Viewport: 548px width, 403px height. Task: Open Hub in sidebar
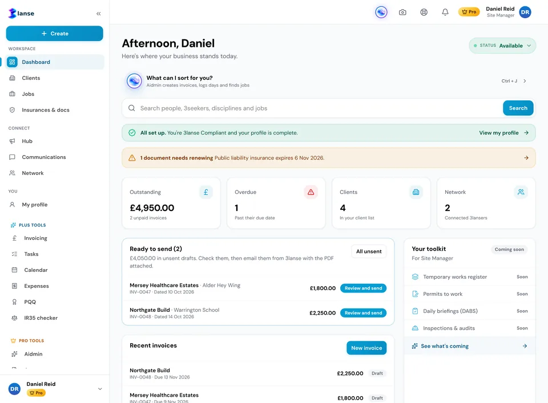click(x=55, y=141)
